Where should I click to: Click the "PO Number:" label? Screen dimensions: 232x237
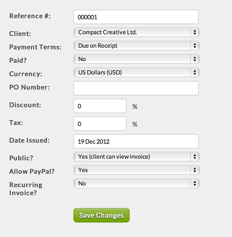point(30,87)
